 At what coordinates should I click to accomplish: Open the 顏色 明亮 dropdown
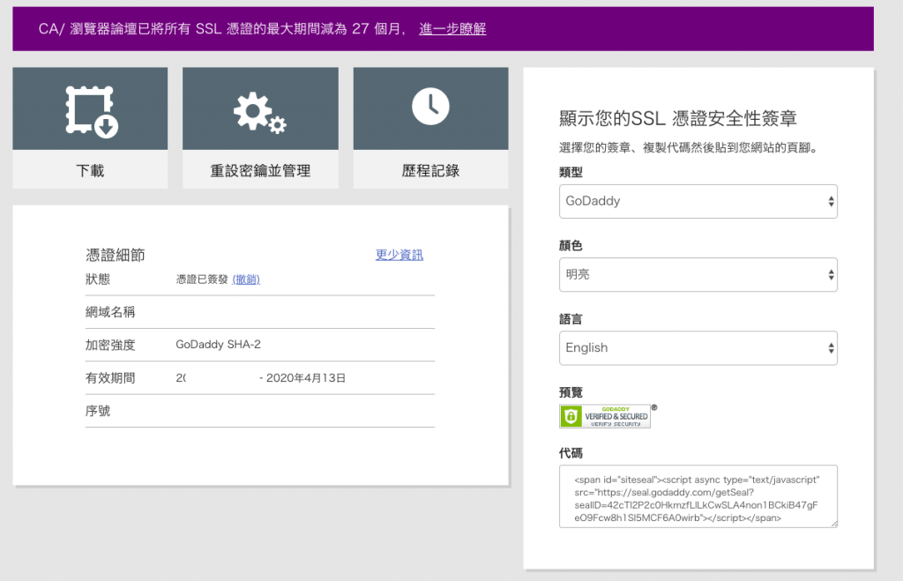coord(698,275)
